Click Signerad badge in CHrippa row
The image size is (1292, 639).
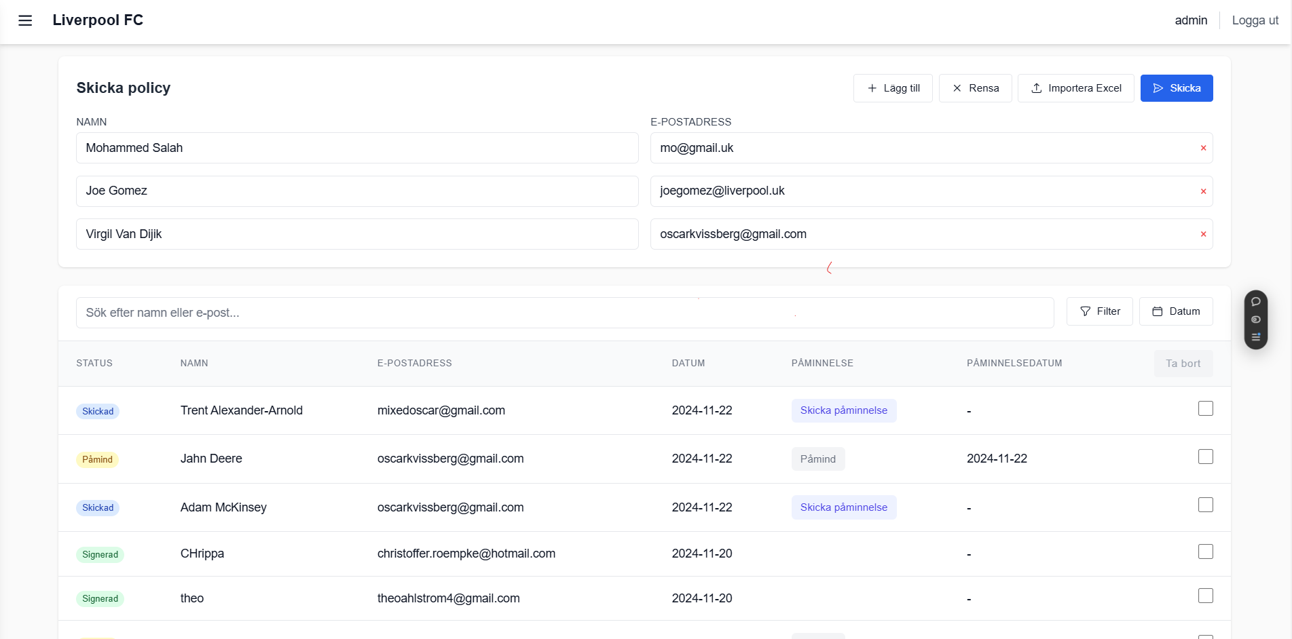click(100, 555)
